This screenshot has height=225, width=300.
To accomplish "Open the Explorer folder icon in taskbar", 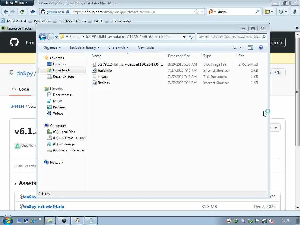I will point(50,221).
